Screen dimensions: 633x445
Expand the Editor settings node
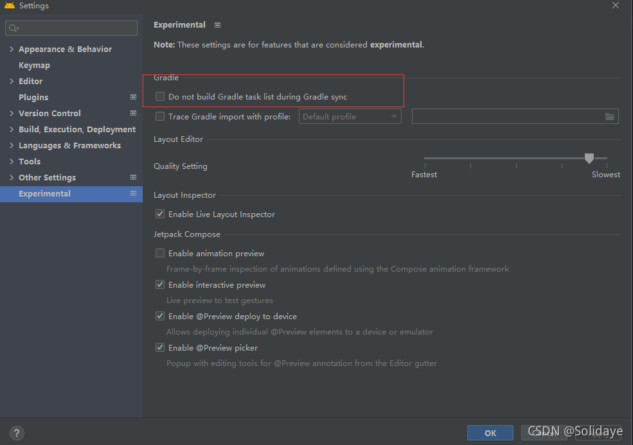tap(12, 81)
